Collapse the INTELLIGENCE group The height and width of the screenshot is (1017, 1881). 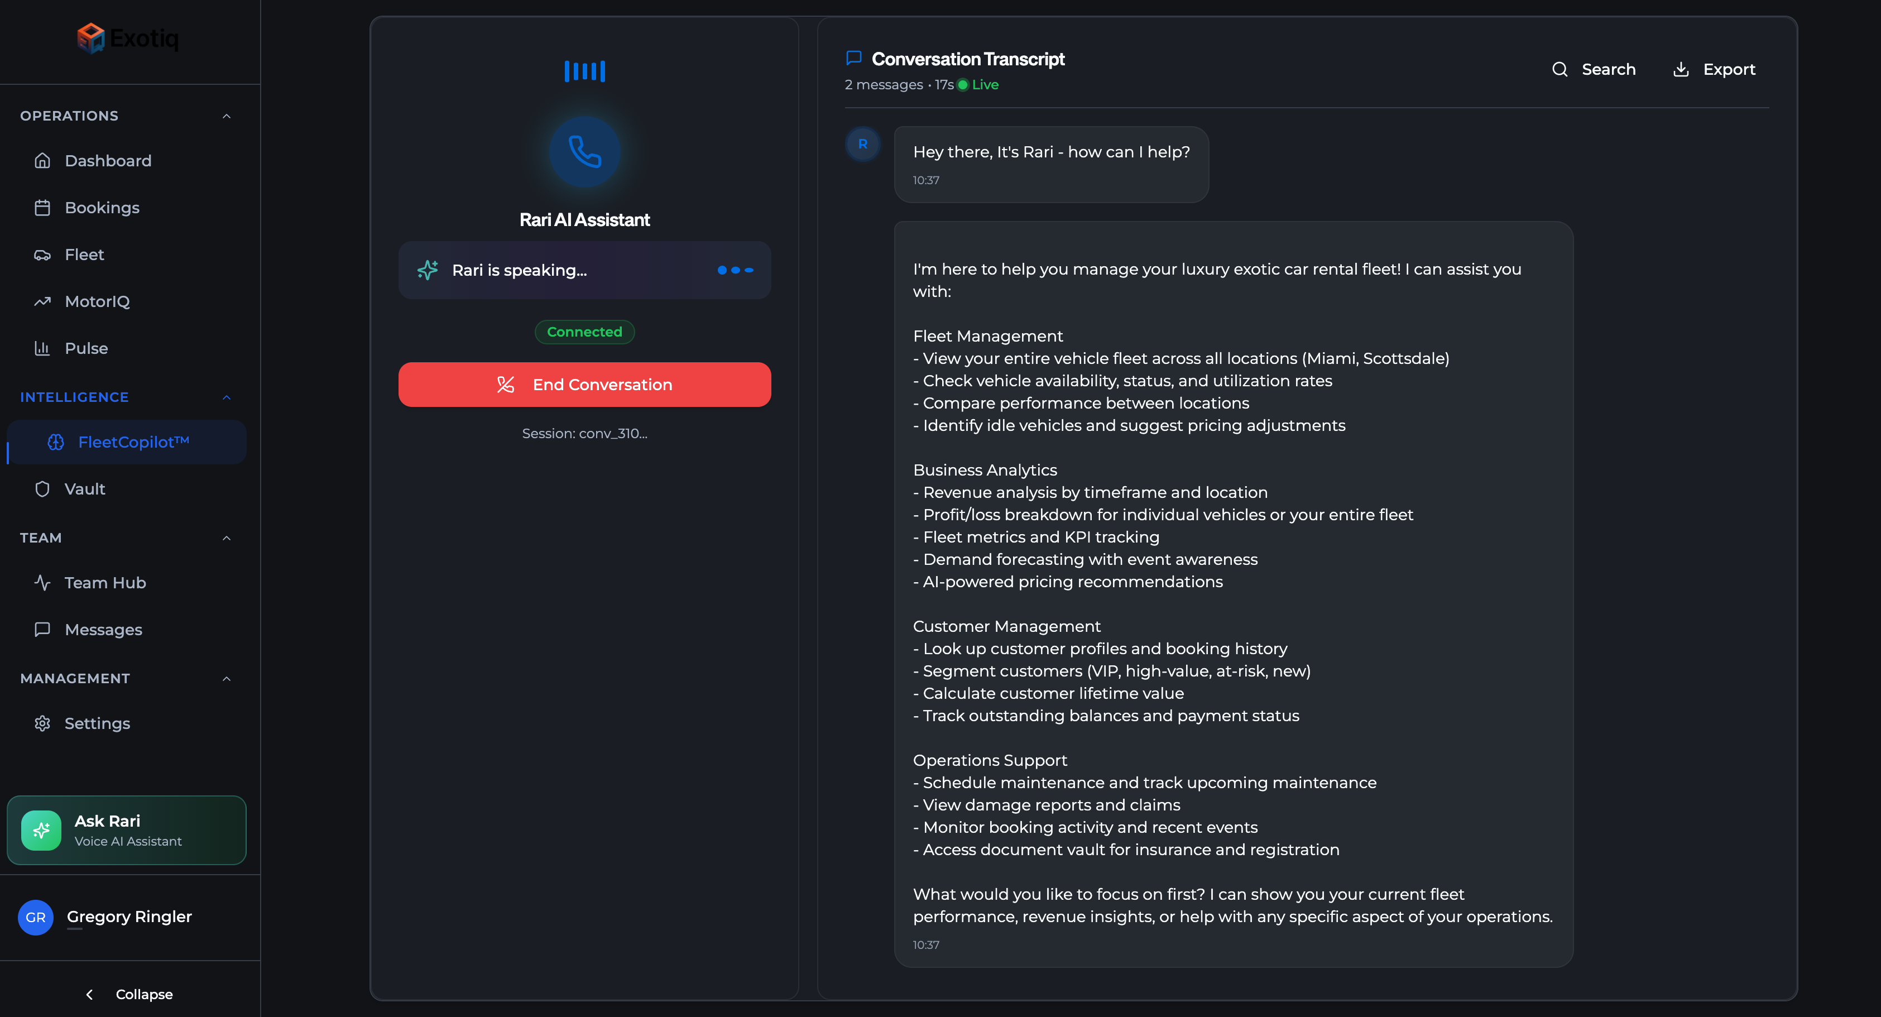click(227, 397)
